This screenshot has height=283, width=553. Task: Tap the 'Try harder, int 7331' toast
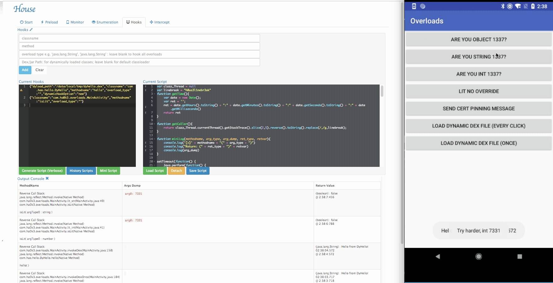479,231
